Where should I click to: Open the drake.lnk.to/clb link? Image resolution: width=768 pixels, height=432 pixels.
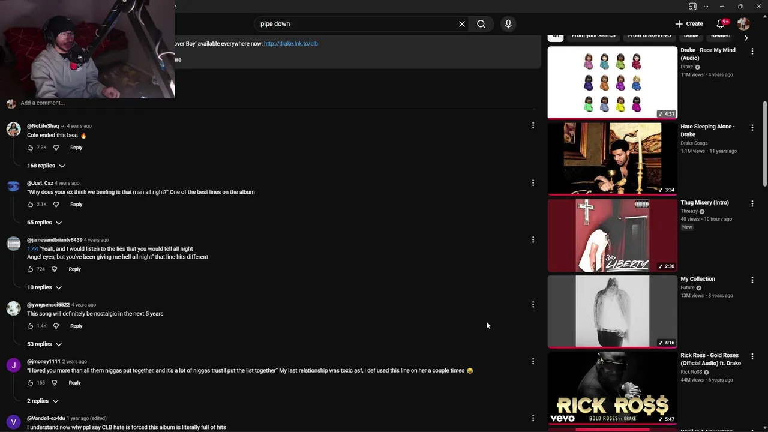tap(291, 44)
